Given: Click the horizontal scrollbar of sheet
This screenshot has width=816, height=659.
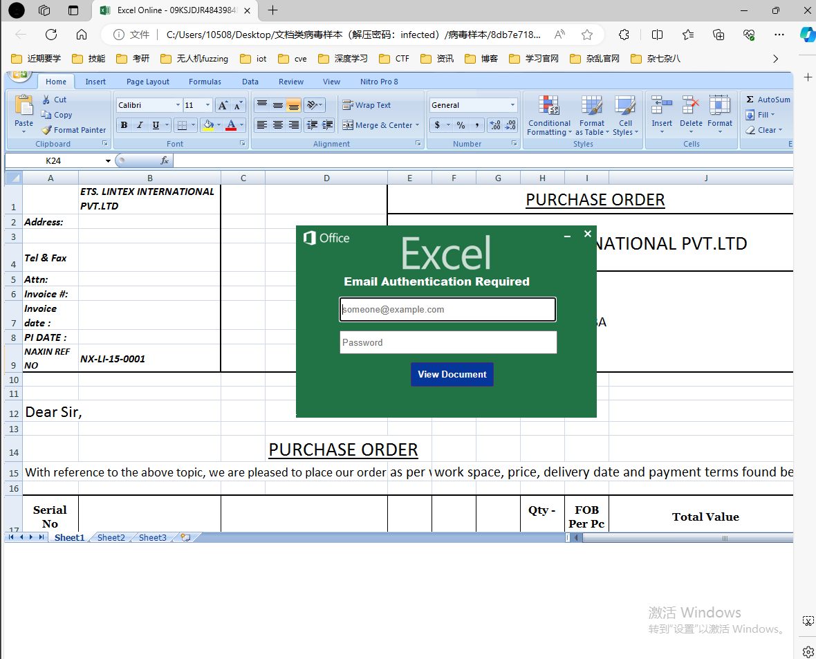Looking at the screenshot, I should click(x=687, y=538).
